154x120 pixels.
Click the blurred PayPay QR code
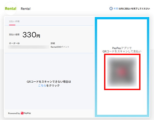[x=122, y=72]
